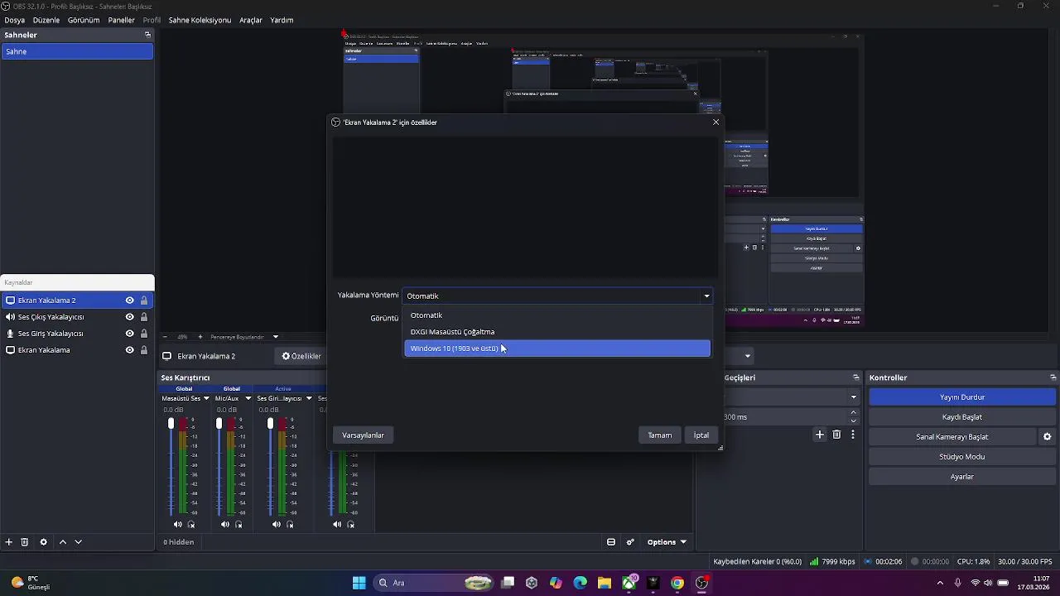Toggle visibility of Ekran Yakalama source

click(129, 350)
